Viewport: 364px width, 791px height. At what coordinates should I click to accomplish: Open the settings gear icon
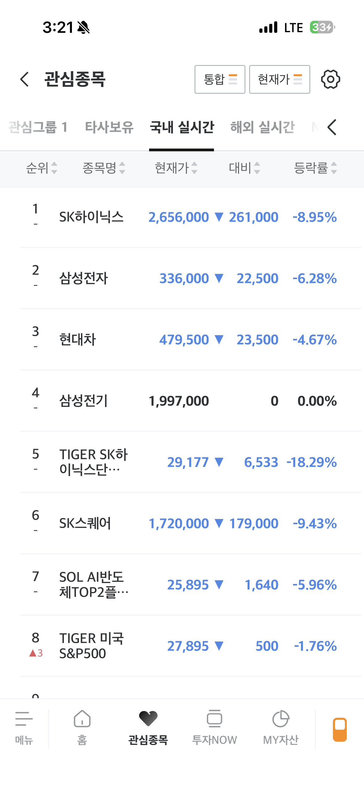[330, 79]
